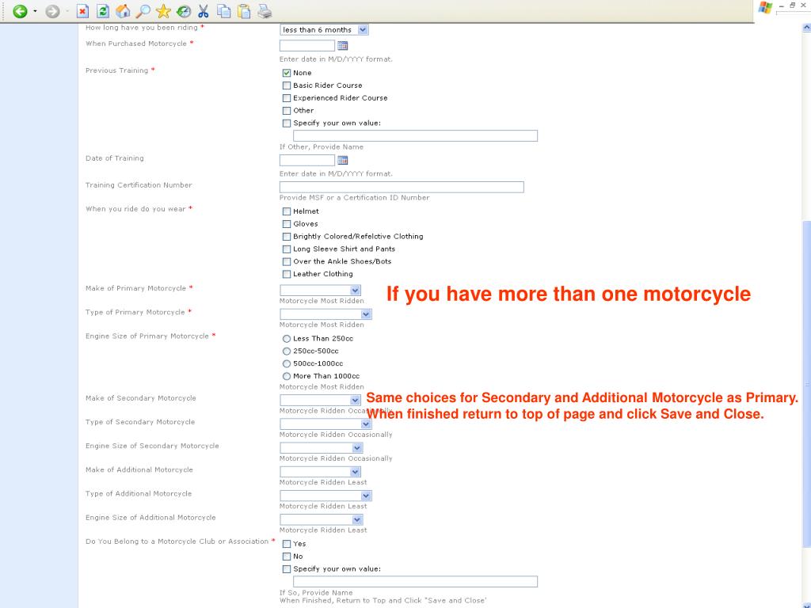Click the scissors Cut icon
811x608 pixels.
204,11
